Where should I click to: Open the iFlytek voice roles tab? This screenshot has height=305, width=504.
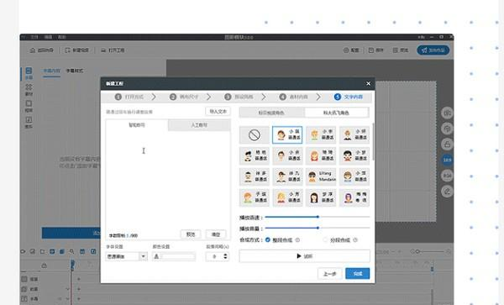pyautogui.click(x=336, y=113)
